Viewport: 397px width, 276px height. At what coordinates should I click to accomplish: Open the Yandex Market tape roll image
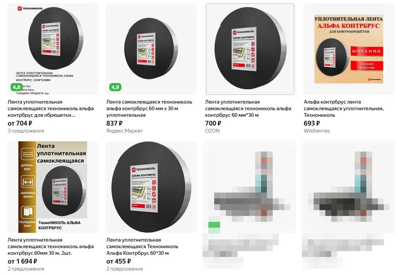pos(151,49)
